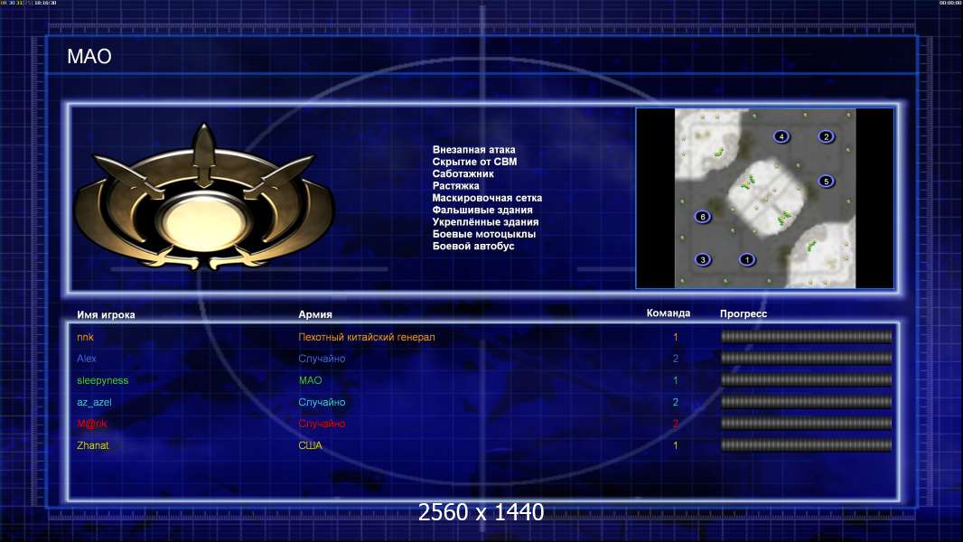This screenshot has height=542, width=963.
Task: Click team number for Alex
Action: tap(676, 359)
